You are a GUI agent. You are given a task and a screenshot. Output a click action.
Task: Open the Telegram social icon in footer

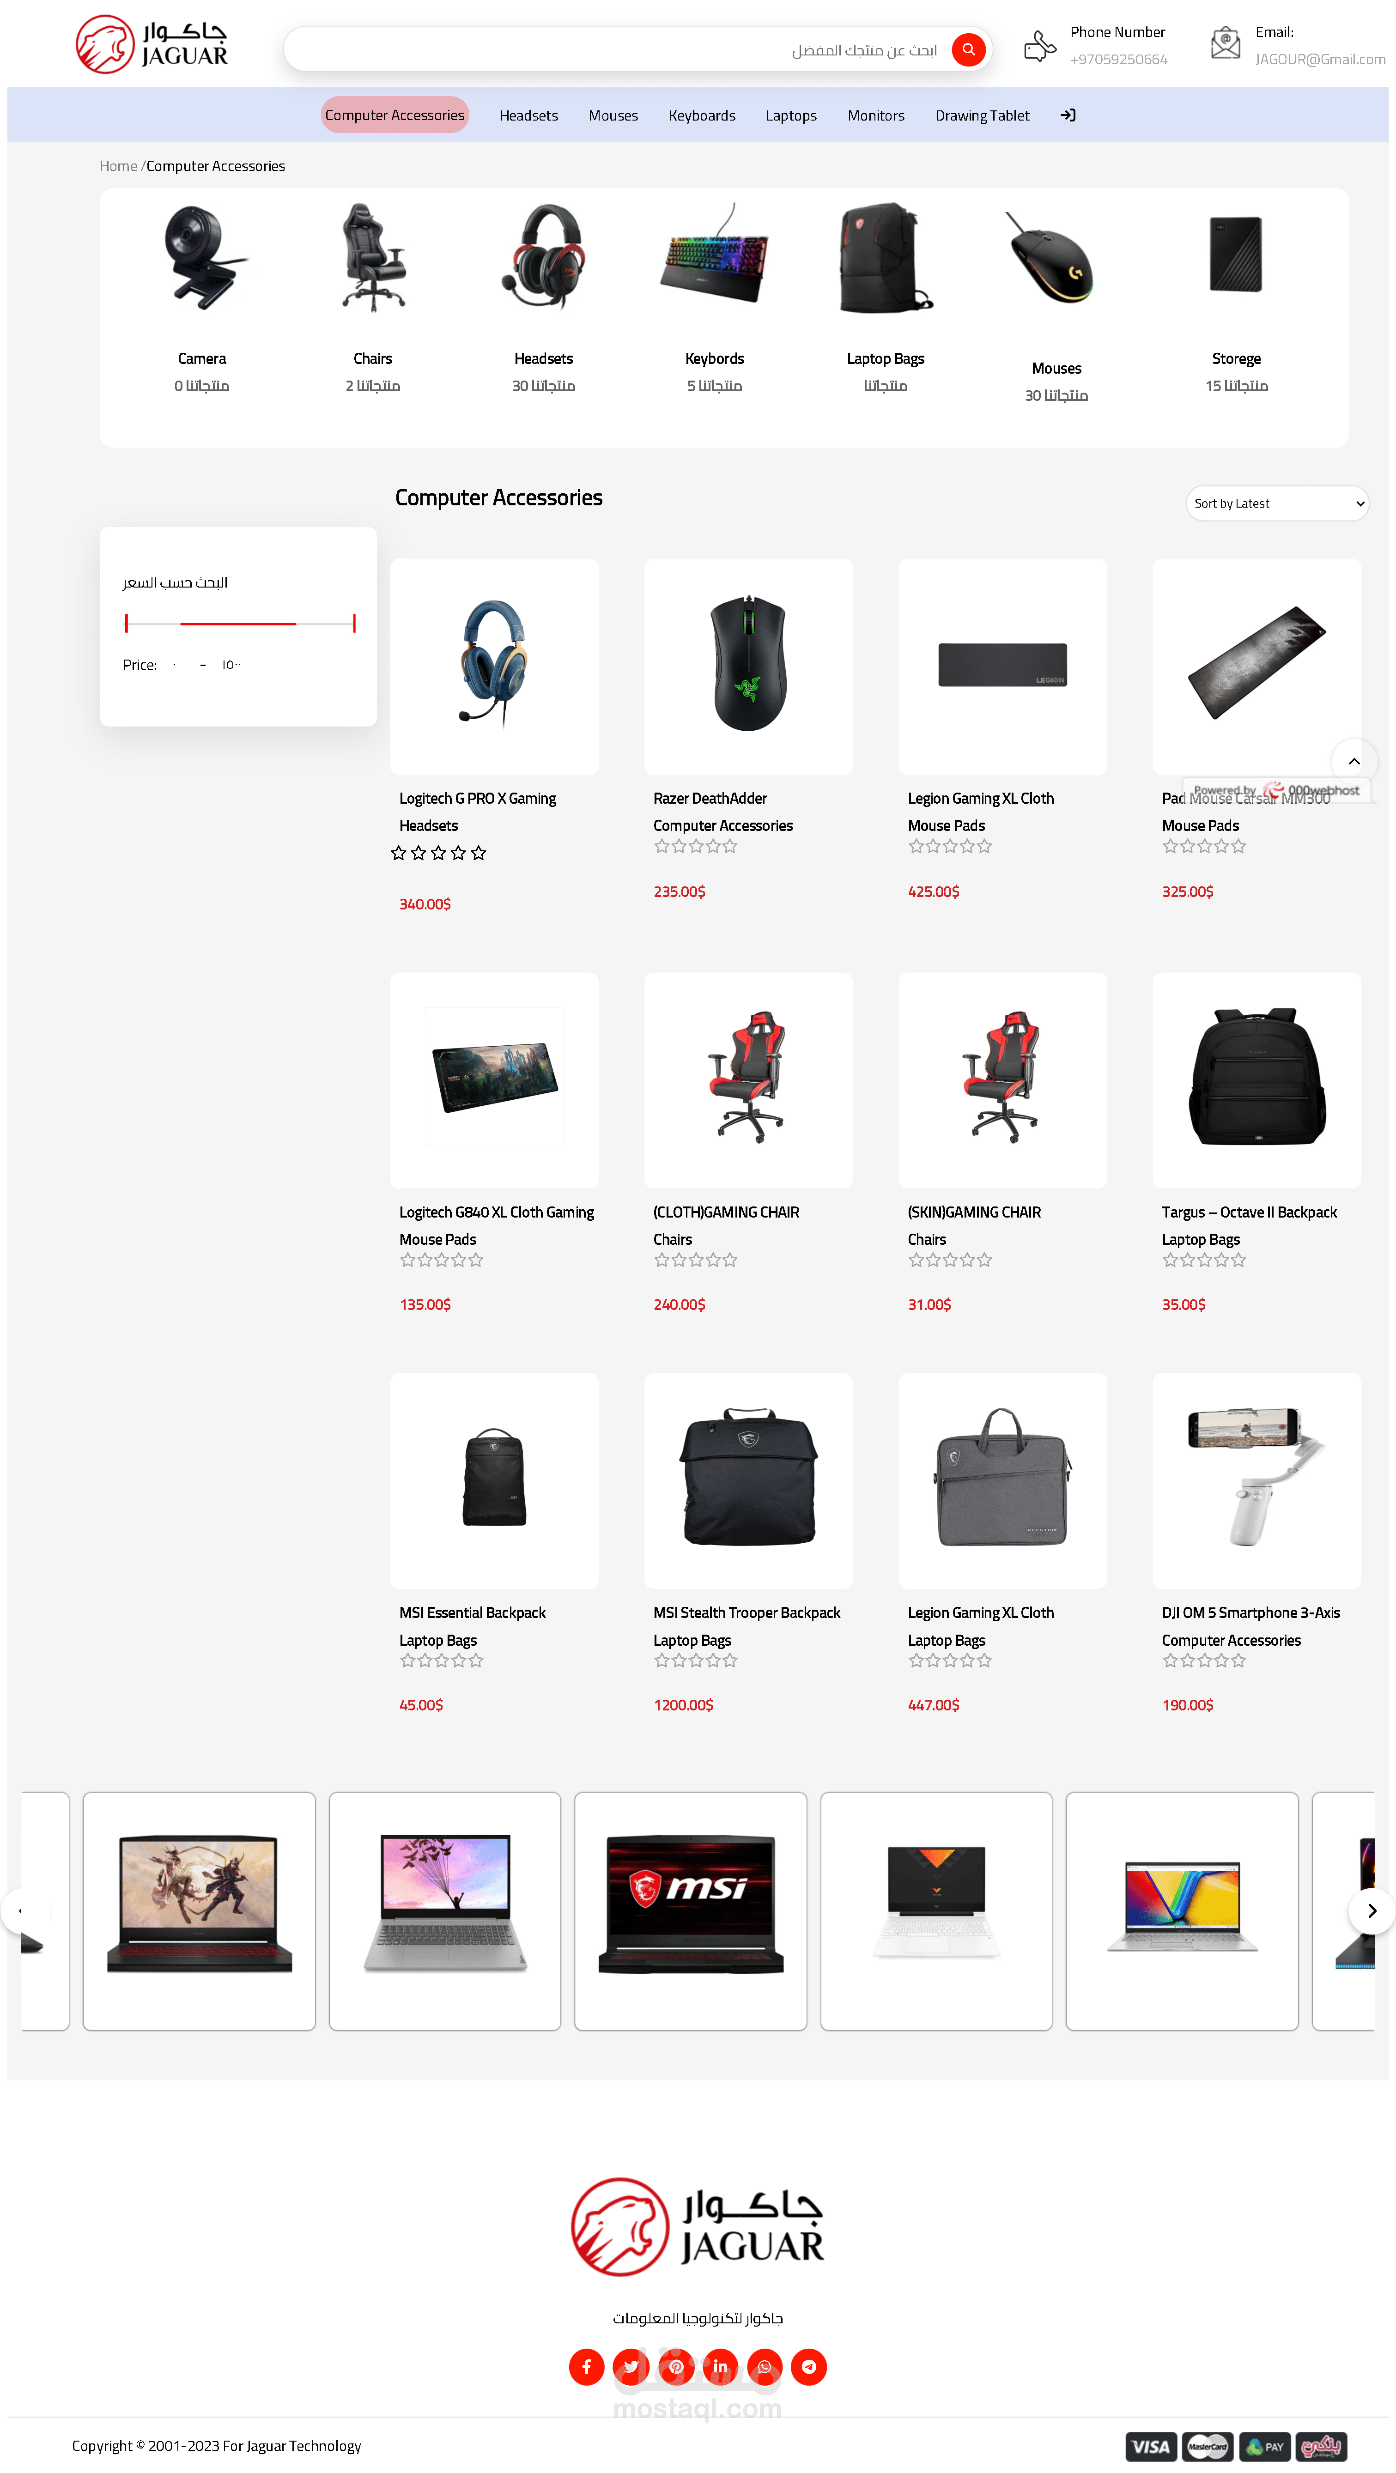tap(809, 2366)
